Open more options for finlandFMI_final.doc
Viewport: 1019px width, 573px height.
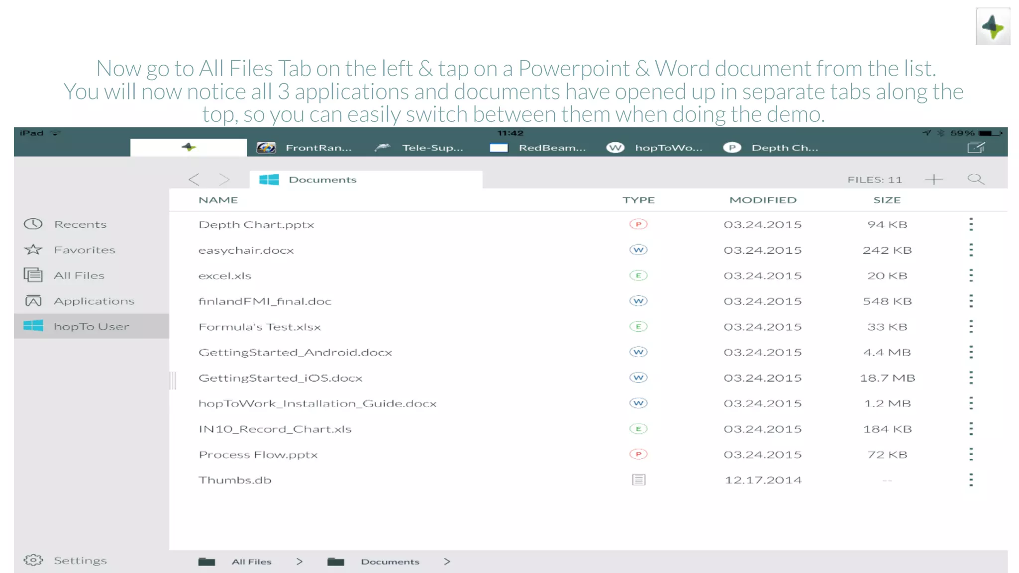click(x=971, y=301)
